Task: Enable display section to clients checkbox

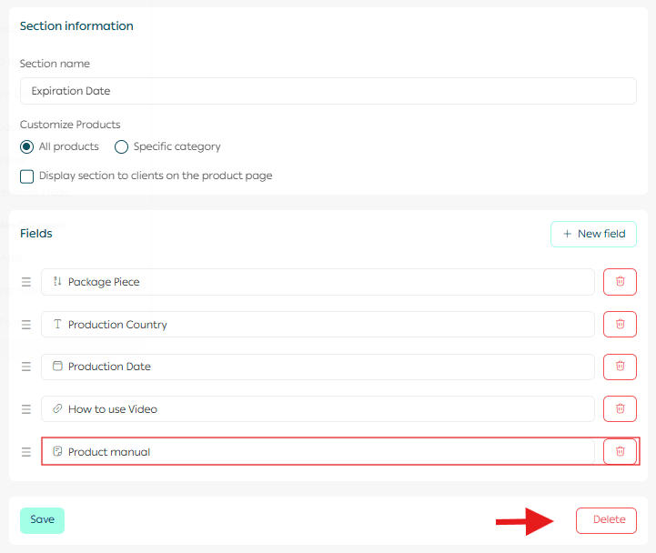Action: point(27,176)
